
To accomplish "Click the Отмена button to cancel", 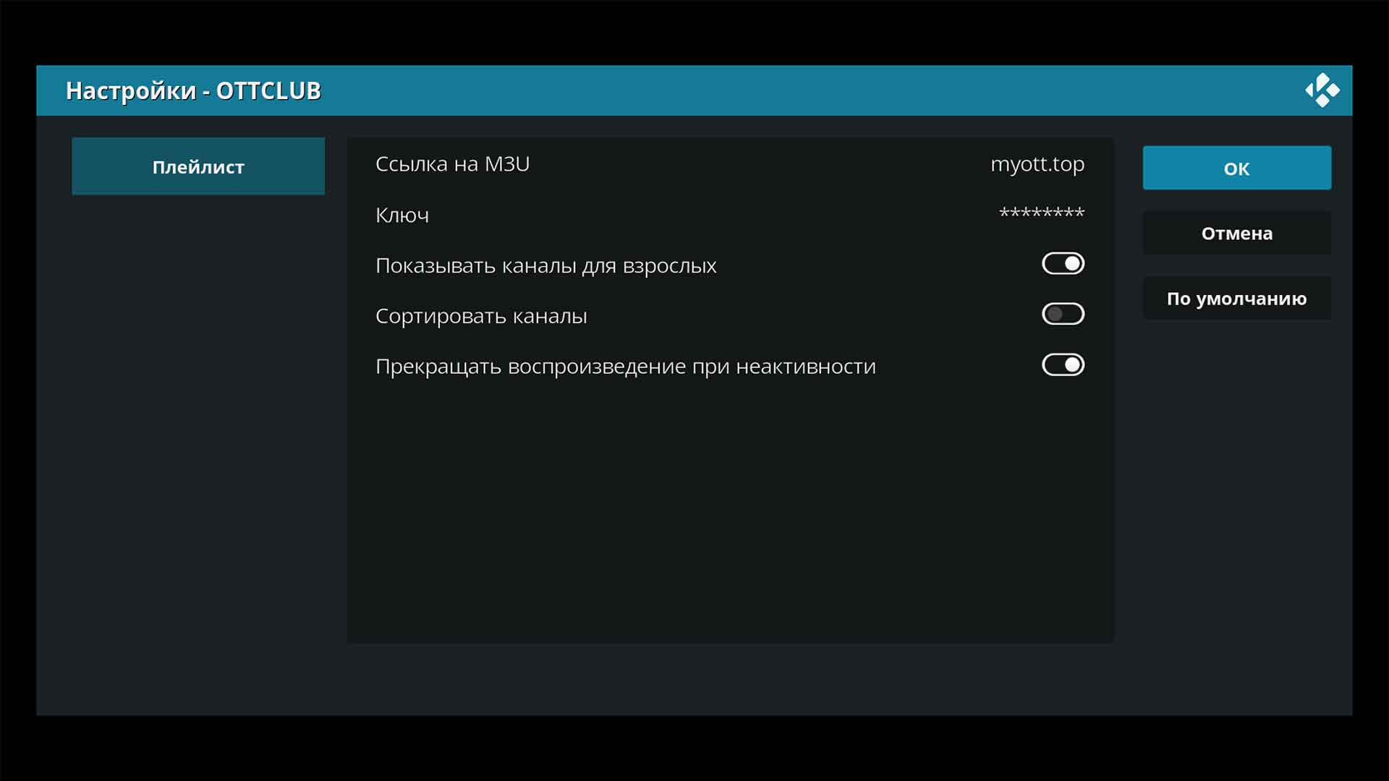I will click(1236, 234).
